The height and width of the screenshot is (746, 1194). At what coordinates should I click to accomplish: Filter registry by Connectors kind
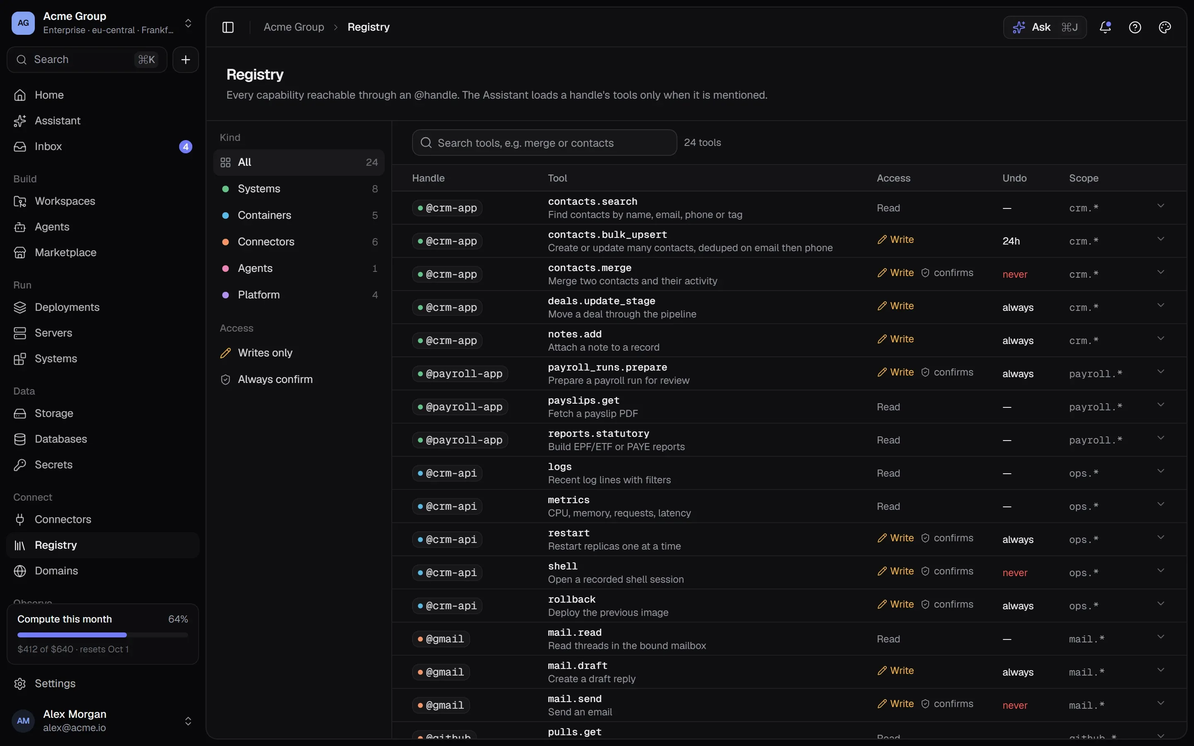[299, 242]
